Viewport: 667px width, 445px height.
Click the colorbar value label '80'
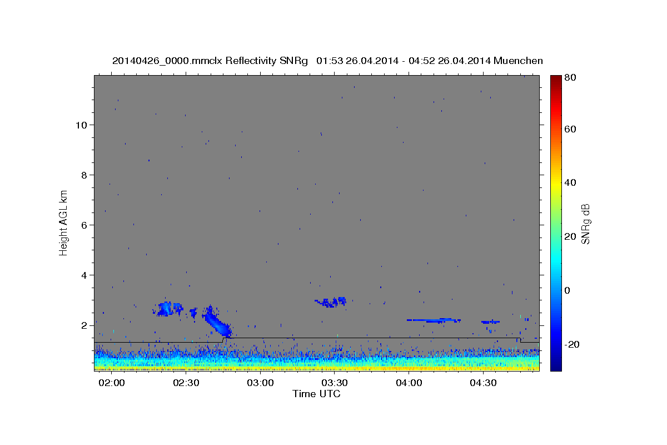[570, 77]
